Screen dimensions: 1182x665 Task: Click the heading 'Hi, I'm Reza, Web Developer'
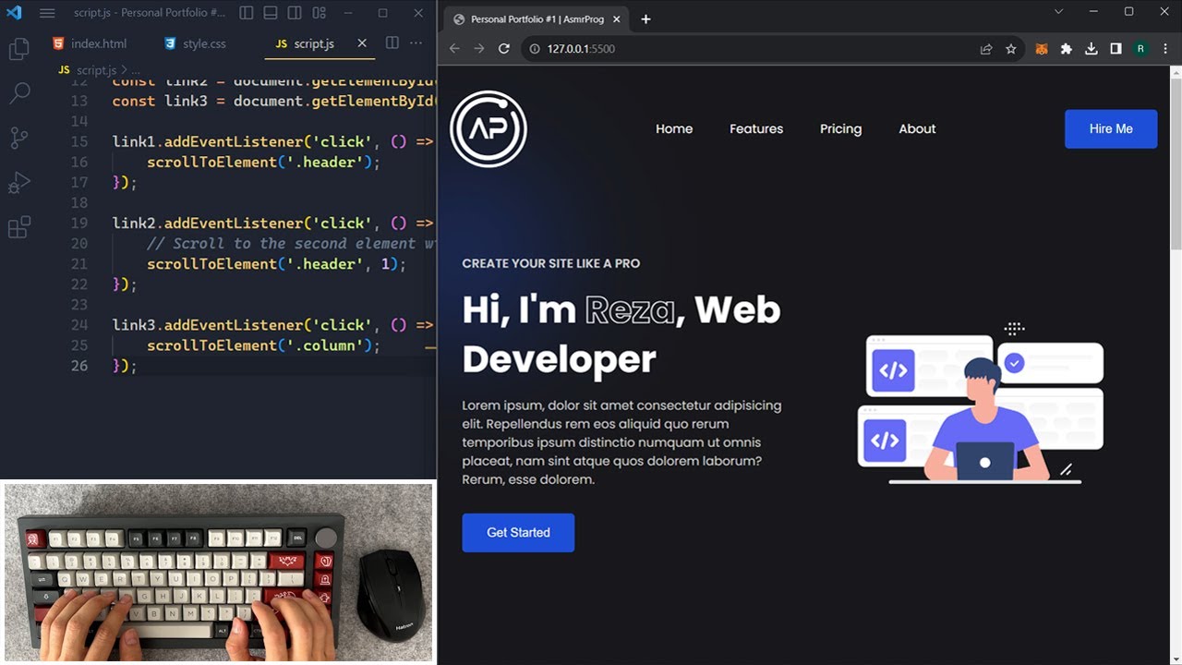(x=621, y=334)
